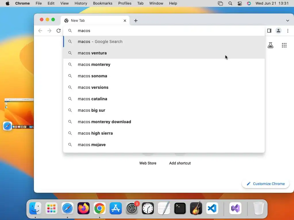The image size is (294, 220).
Task: Open Finder from the Dock
Action: click(35, 208)
